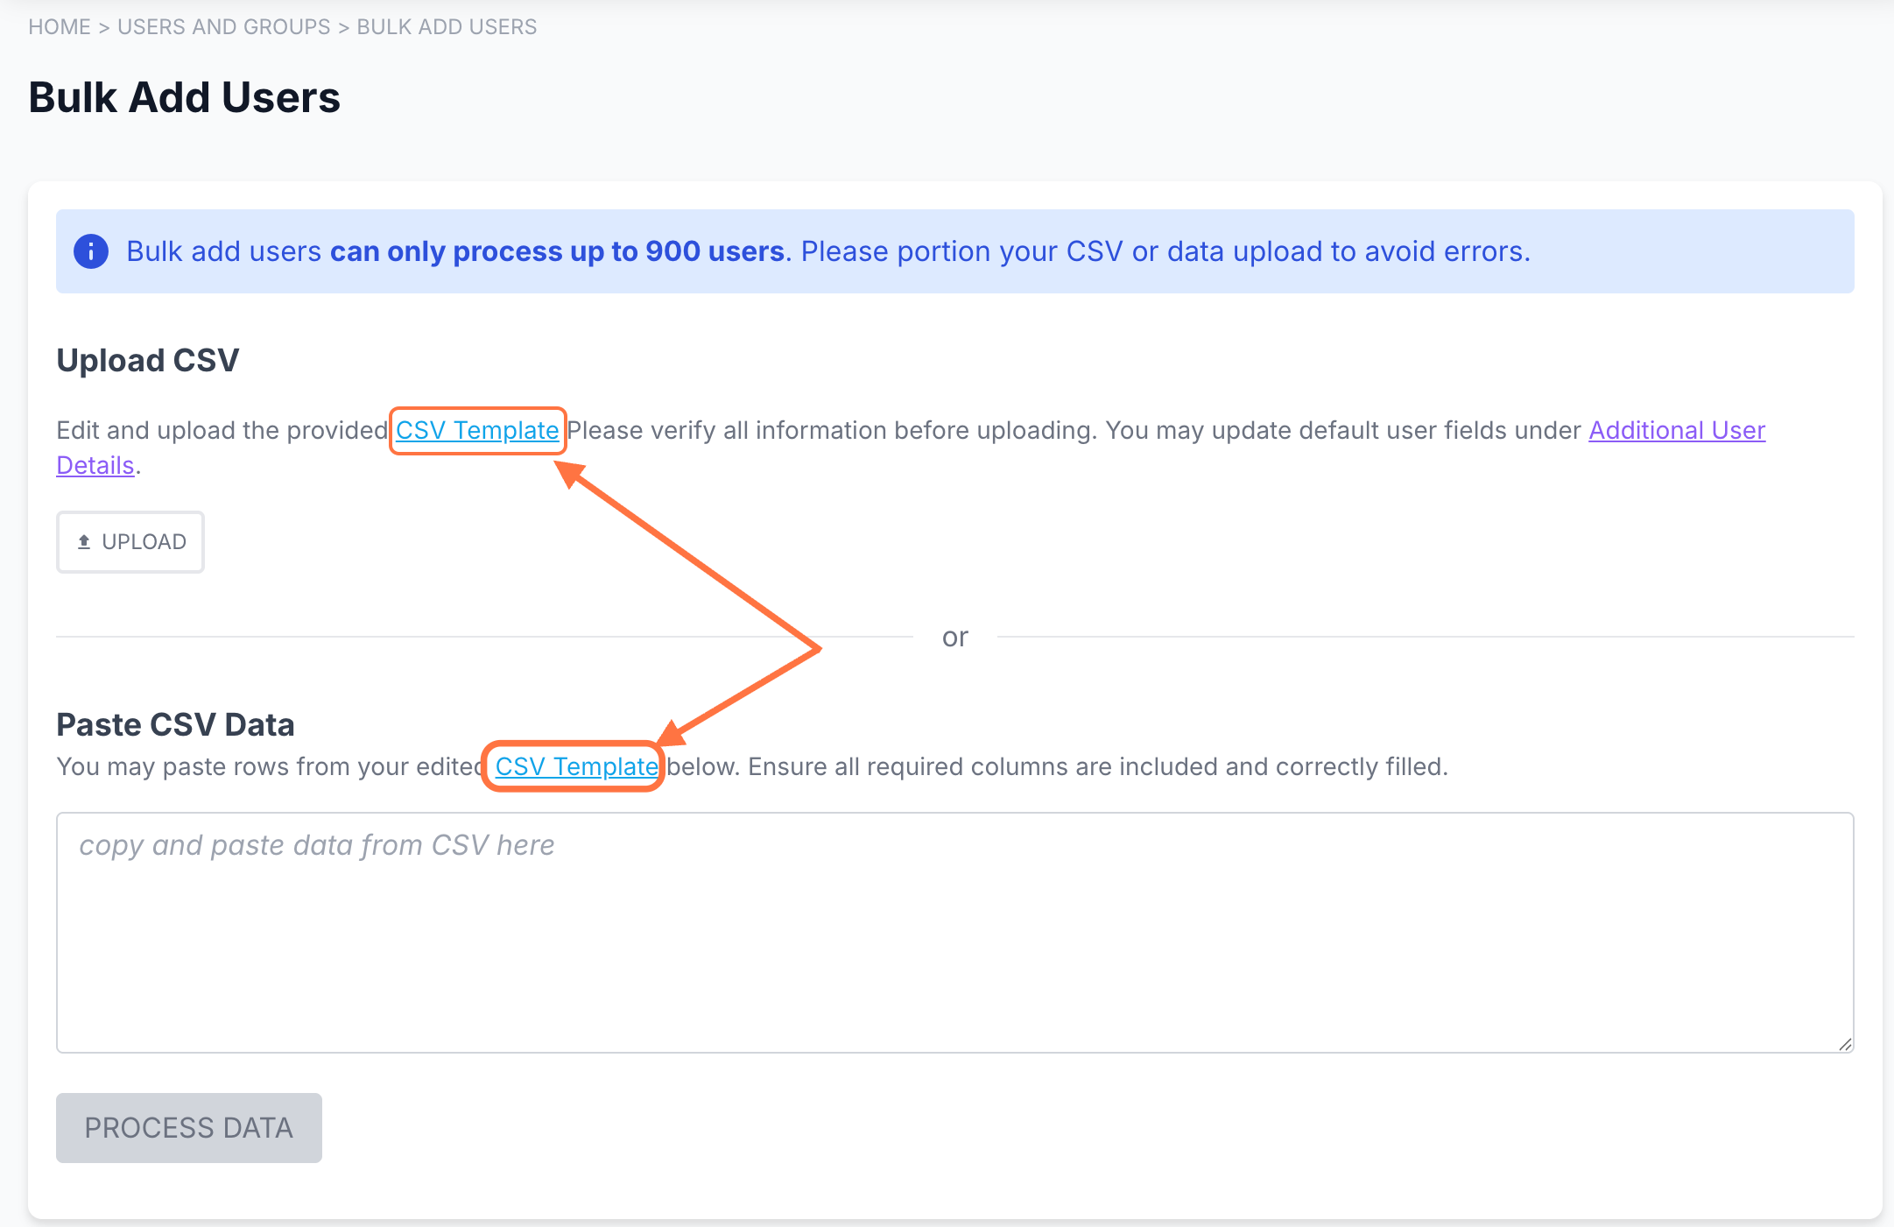Click the Bulk Add Users page title
The height and width of the screenshot is (1227, 1894).
tap(185, 97)
